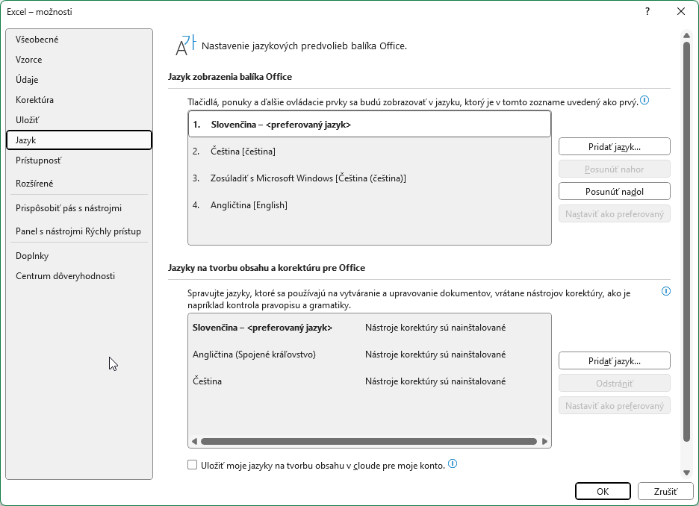Image resolution: width=699 pixels, height=506 pixels.
Task: Click the dialog vertical scrollbar down arrow
Action: (x=686, y=472)
